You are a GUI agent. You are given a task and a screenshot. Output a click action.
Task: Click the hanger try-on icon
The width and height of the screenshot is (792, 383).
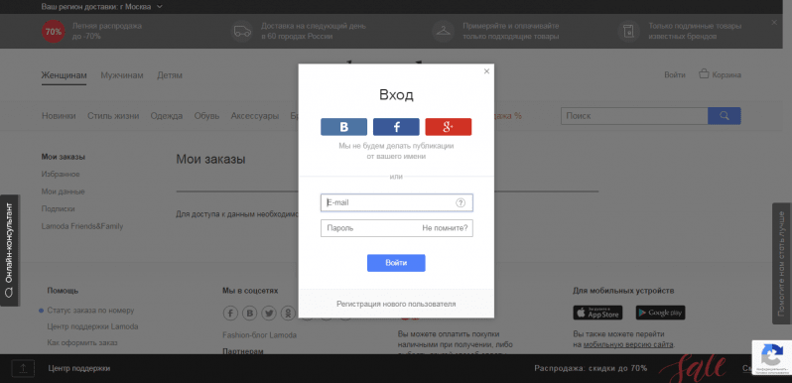(443, 32)
